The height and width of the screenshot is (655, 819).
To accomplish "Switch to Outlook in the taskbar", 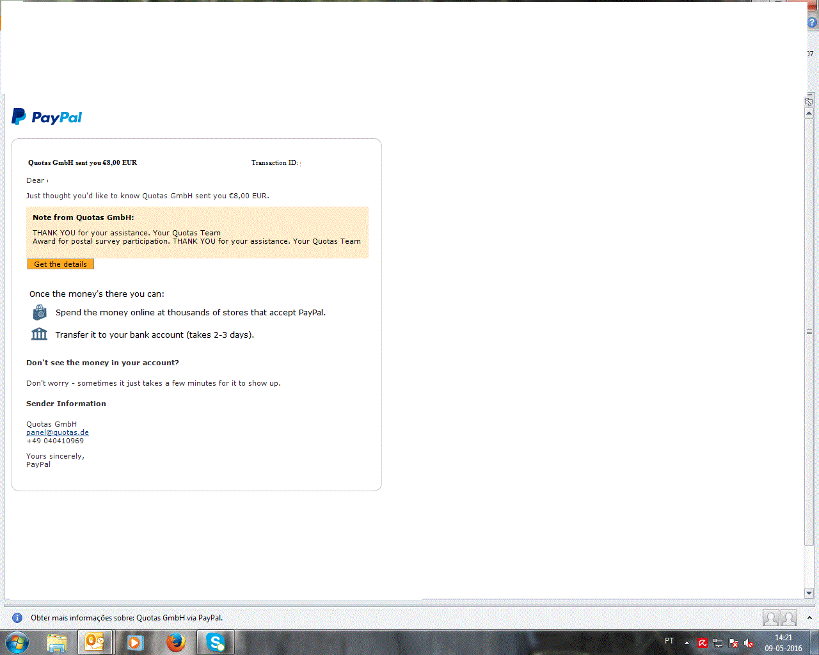I will pyautogui.click(x=95, y=642).
